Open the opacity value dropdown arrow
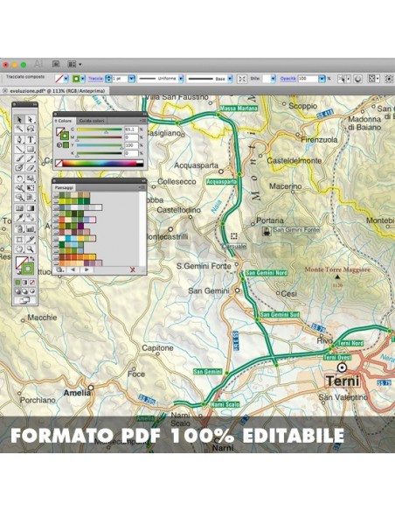 point(322,79)
